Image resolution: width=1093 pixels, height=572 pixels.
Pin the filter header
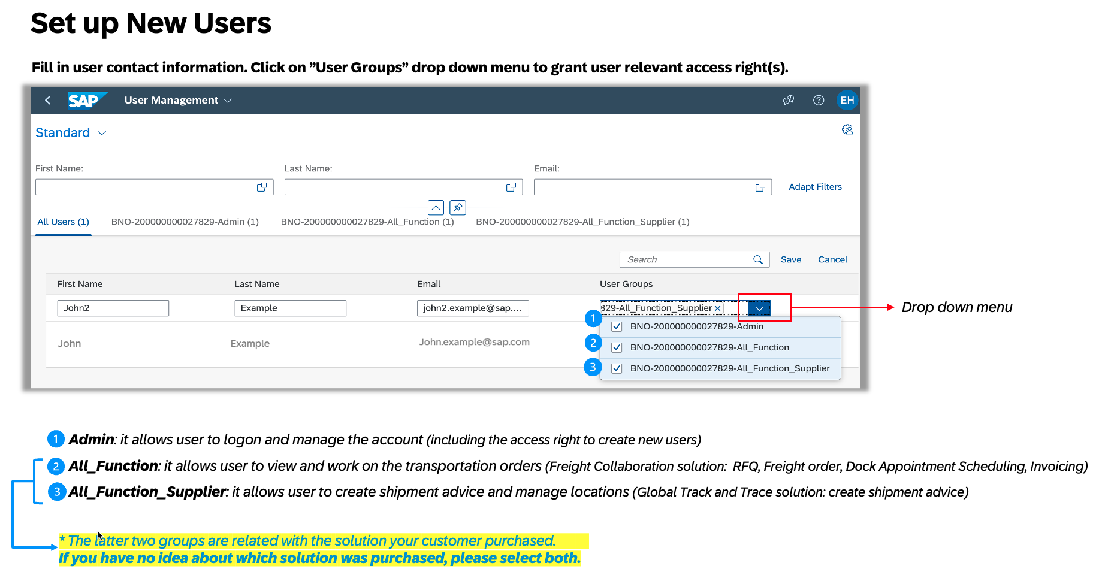tap(458, 207)
